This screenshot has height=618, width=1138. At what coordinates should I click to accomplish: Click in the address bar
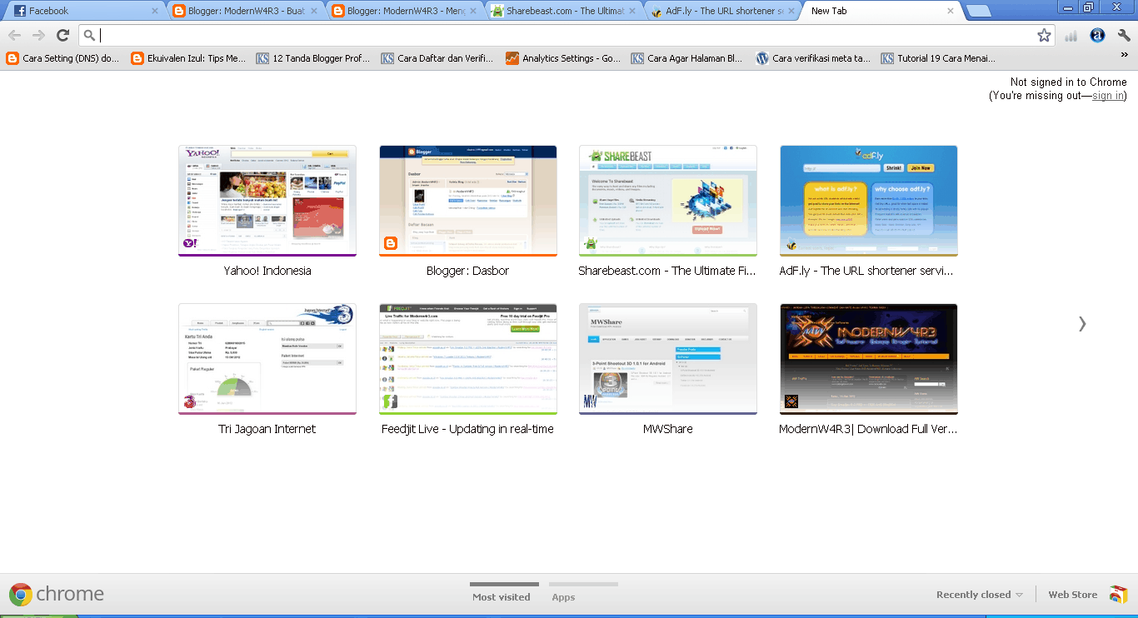(567, 35)
